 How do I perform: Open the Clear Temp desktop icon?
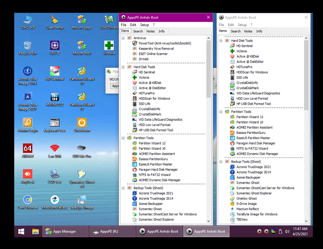click(55, 22)
